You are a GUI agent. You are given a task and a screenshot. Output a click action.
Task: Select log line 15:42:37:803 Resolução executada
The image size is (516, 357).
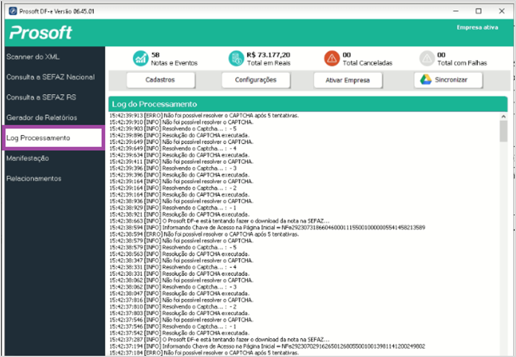click(x=179, y=313)
